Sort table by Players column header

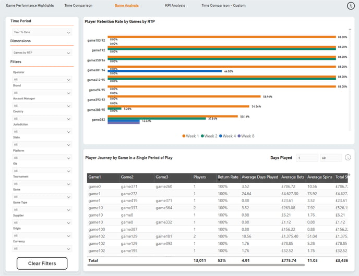[199, 177]
